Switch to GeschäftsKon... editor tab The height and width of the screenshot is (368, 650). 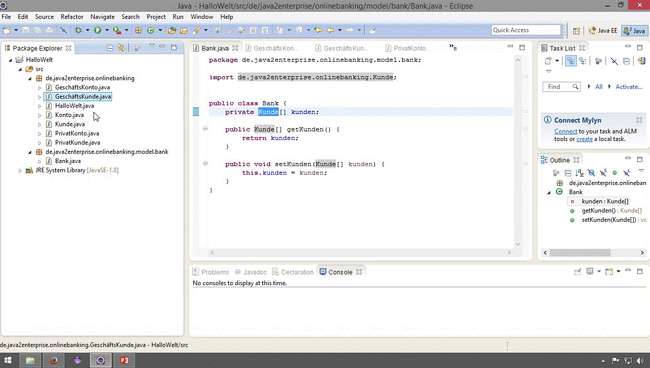[273, 48]
